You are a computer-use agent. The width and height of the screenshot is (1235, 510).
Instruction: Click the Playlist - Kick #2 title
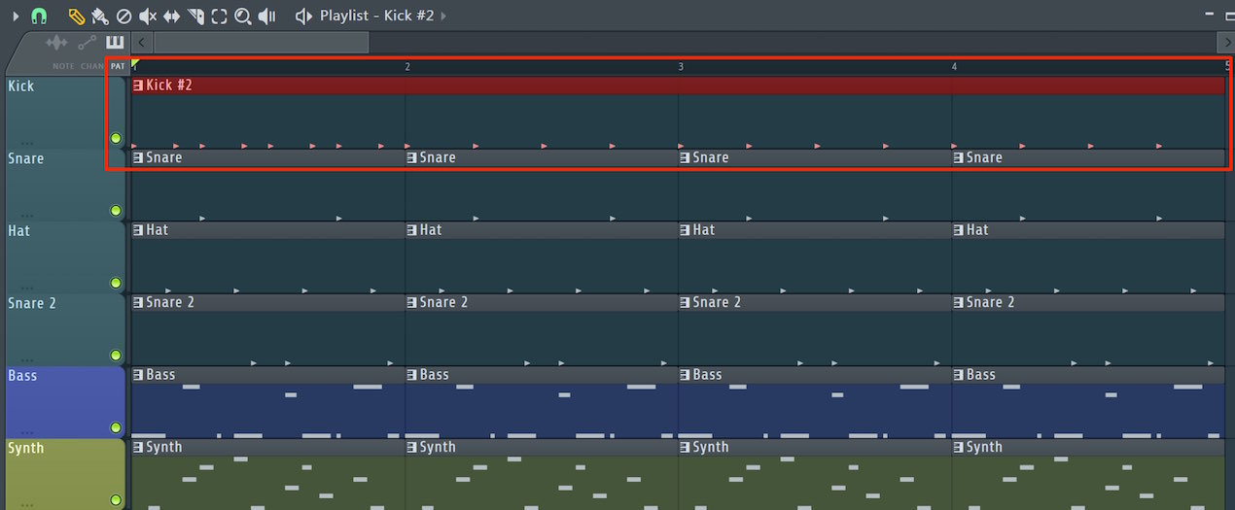click(x=377, y=16)
